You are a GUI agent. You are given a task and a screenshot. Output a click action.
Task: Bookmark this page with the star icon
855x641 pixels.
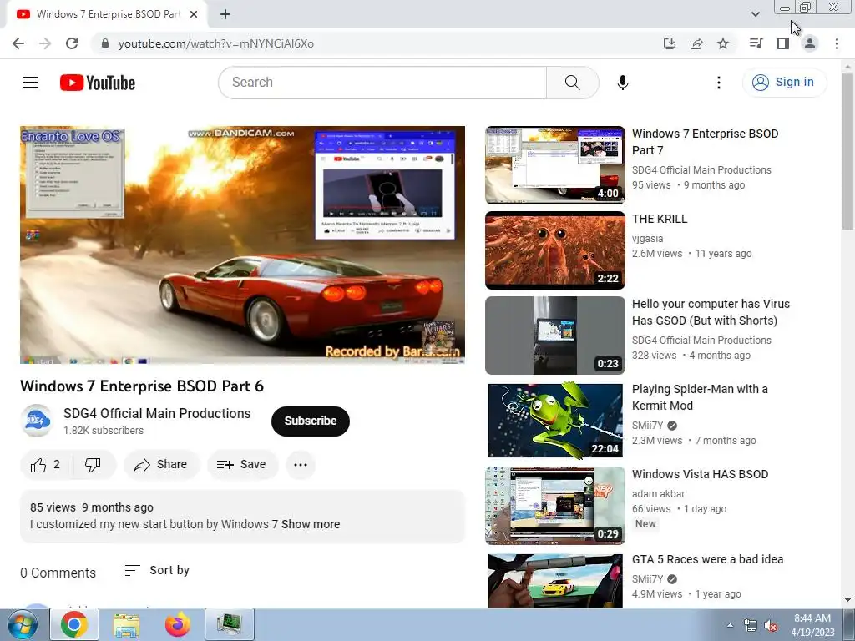point(723,43)
